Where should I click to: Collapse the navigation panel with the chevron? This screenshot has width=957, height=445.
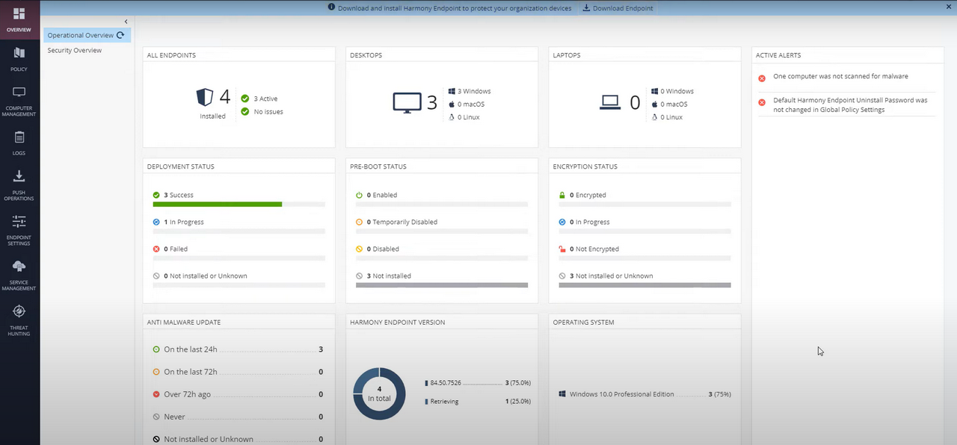point(126,21)
